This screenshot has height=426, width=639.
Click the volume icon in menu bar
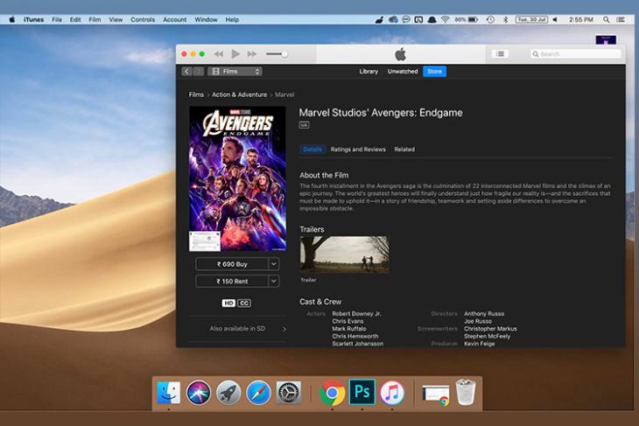click(555, 19)
